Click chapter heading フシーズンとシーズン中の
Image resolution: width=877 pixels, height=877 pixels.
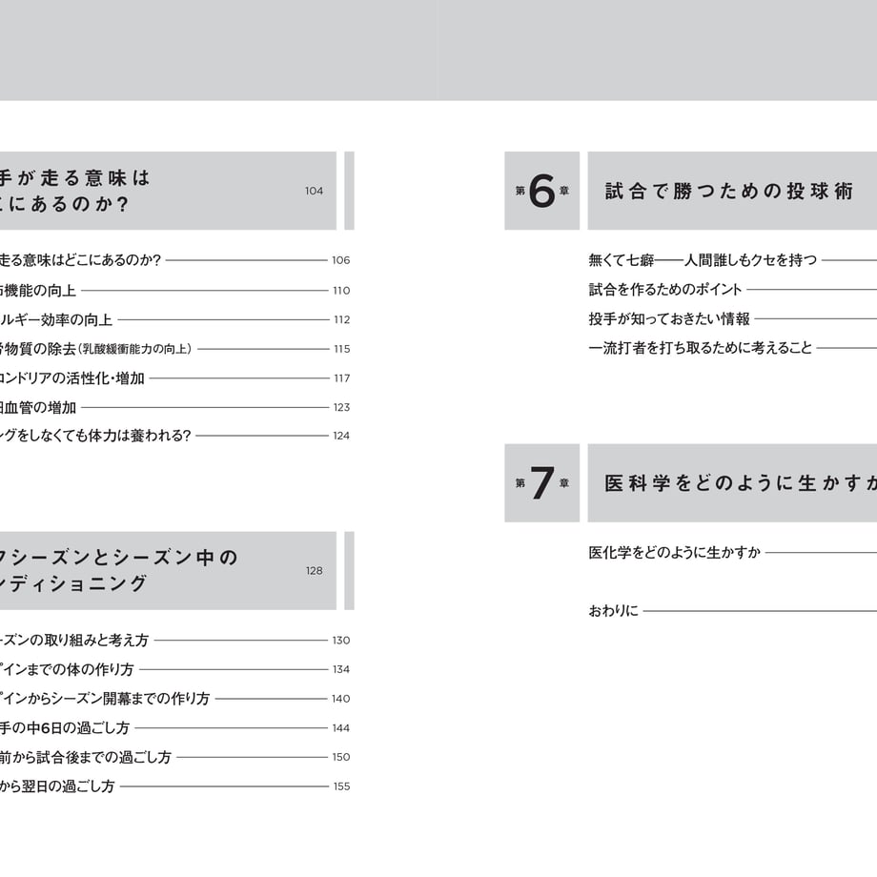pyautogui.click(x=119, y=557)
